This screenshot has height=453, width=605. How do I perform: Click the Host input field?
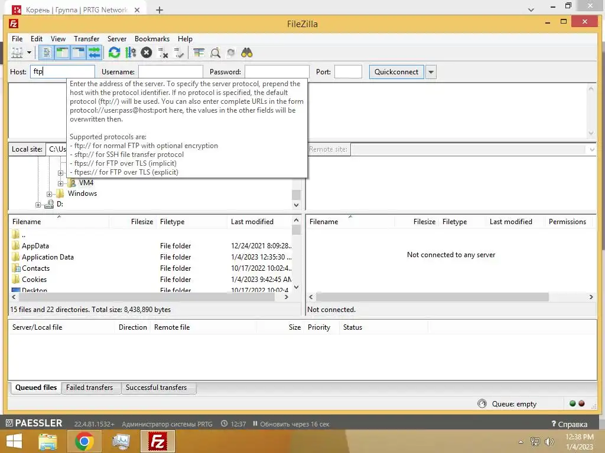(63, 71)
